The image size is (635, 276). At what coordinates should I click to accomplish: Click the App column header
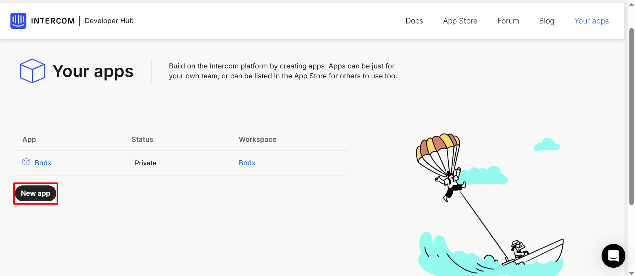point(29,139)
